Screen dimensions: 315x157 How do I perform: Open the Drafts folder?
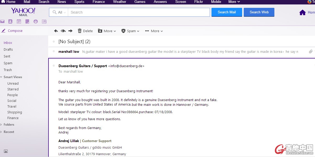pos(8,49)
